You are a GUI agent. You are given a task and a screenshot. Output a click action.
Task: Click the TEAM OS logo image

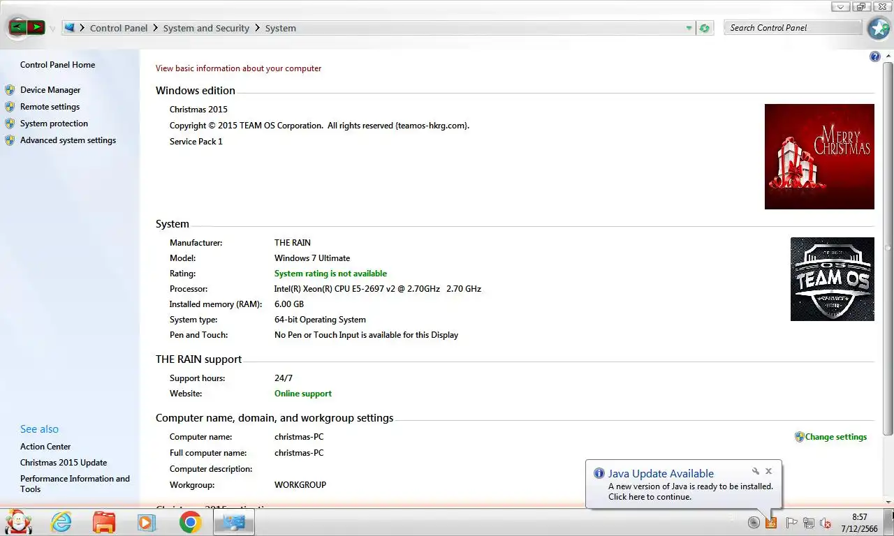[x=833, y=279]
